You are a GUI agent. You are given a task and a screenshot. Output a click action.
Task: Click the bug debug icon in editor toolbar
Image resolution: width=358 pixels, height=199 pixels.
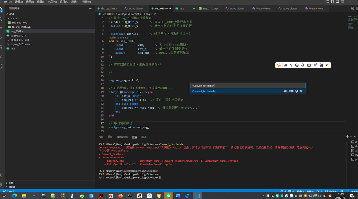pyautogui.click(x=352, y=8)
